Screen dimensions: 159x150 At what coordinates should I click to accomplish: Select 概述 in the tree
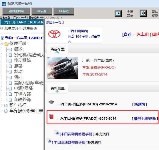tap(18, 49)
